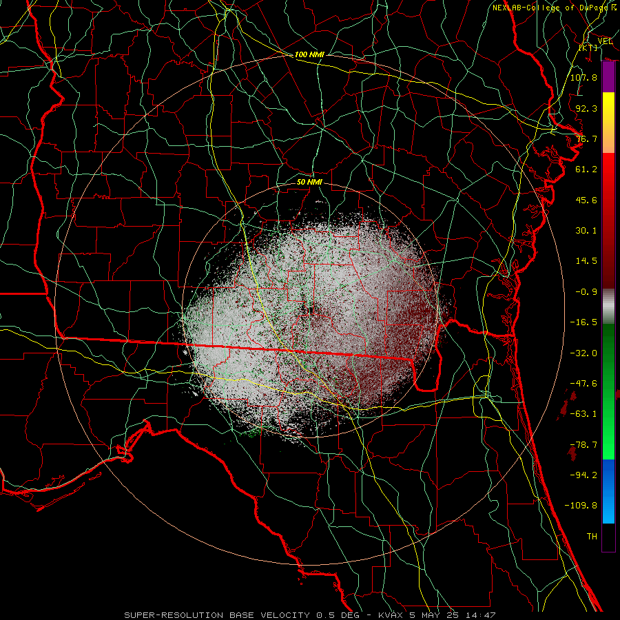Pick the purple segment of velocity color bar
The height and width of the screenshot is (620, 620).
tap(608, 76)
